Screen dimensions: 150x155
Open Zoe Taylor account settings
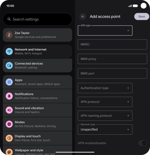coord(38,35)
